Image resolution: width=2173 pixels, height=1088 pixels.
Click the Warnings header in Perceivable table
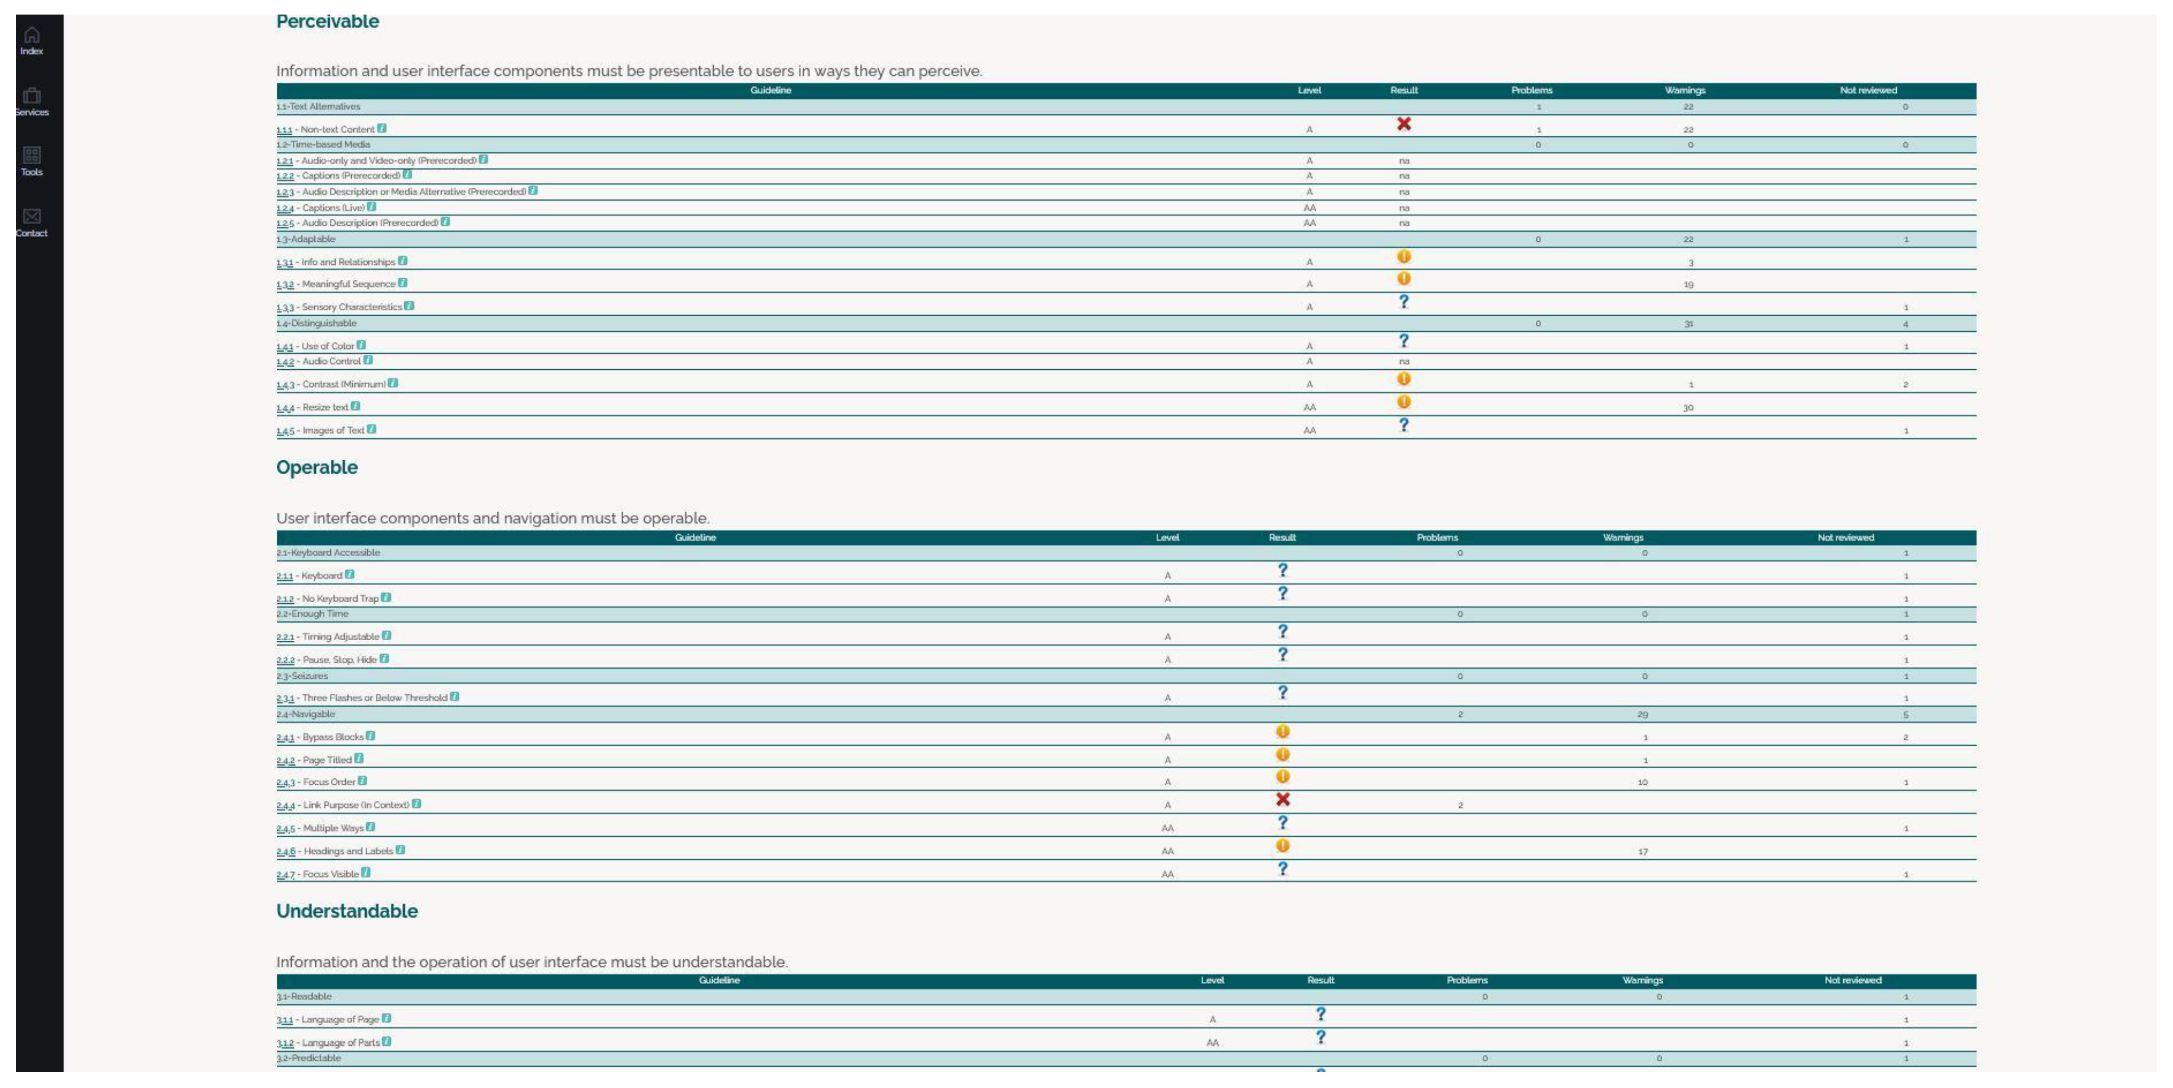pyautogui.click(x=1685, y=90)
